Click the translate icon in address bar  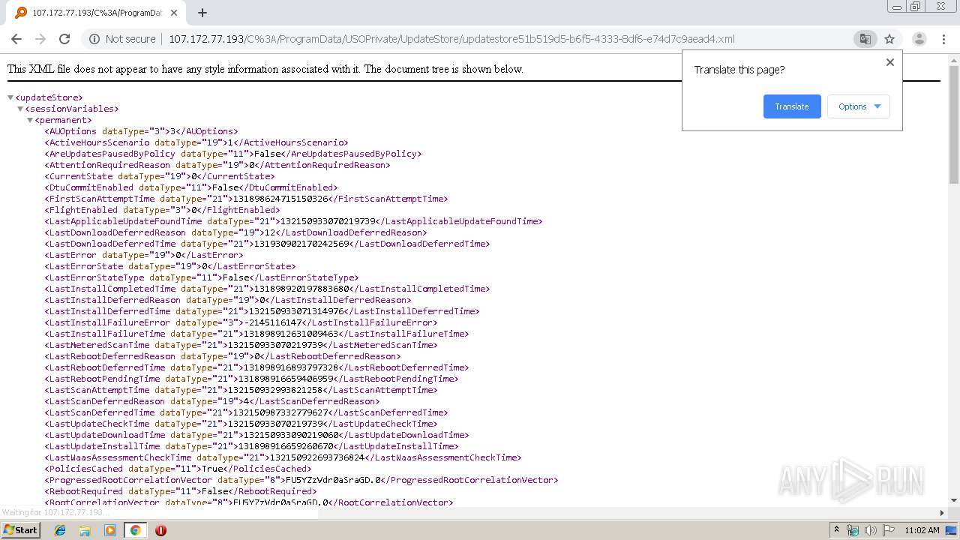tap(865, 39)
